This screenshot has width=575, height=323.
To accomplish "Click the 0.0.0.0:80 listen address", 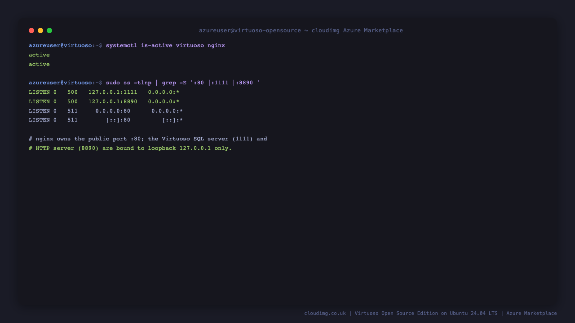I will coord(113,111).
